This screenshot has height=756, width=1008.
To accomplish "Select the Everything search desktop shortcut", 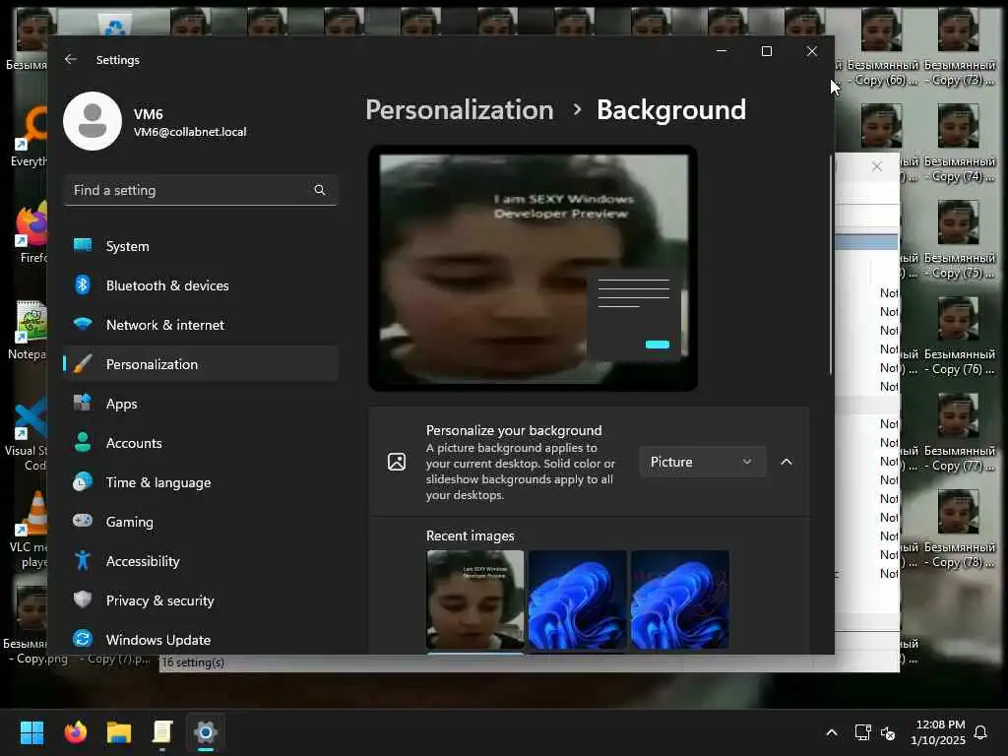I will point(29,136).
